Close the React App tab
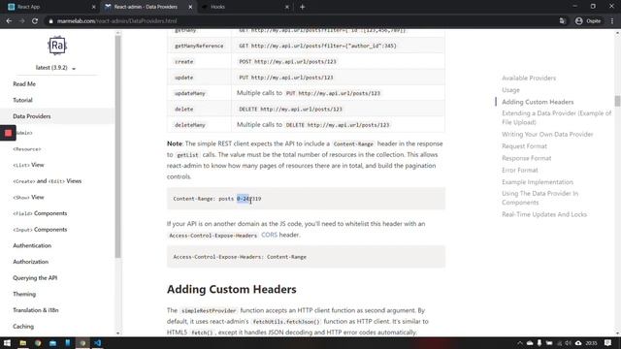 93,7
